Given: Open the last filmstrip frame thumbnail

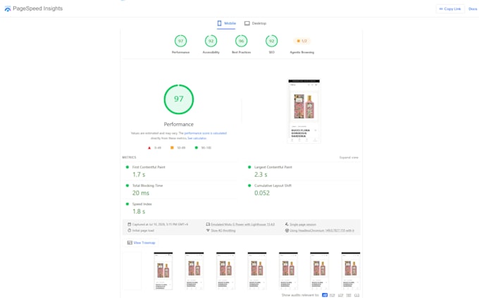Looking at the screenshot, I should click(x=351, y=271).
